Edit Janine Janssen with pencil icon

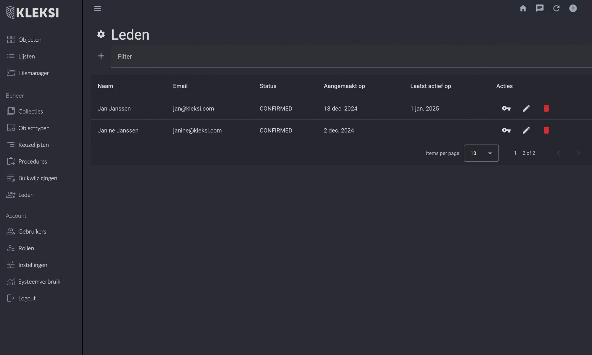click(526, 130)
